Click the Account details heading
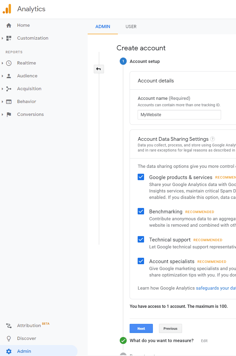The image size is (236, 356). pyautogui.click(x=156, y=81)
